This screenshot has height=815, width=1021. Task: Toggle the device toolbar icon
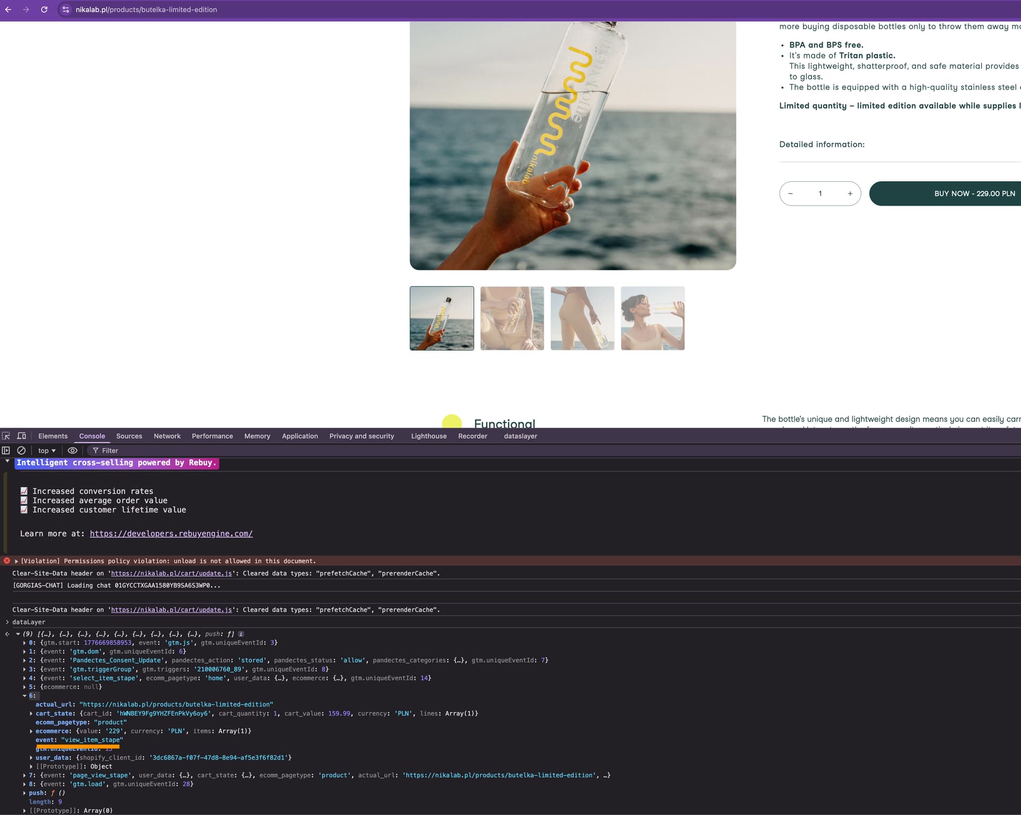(22, 436)
